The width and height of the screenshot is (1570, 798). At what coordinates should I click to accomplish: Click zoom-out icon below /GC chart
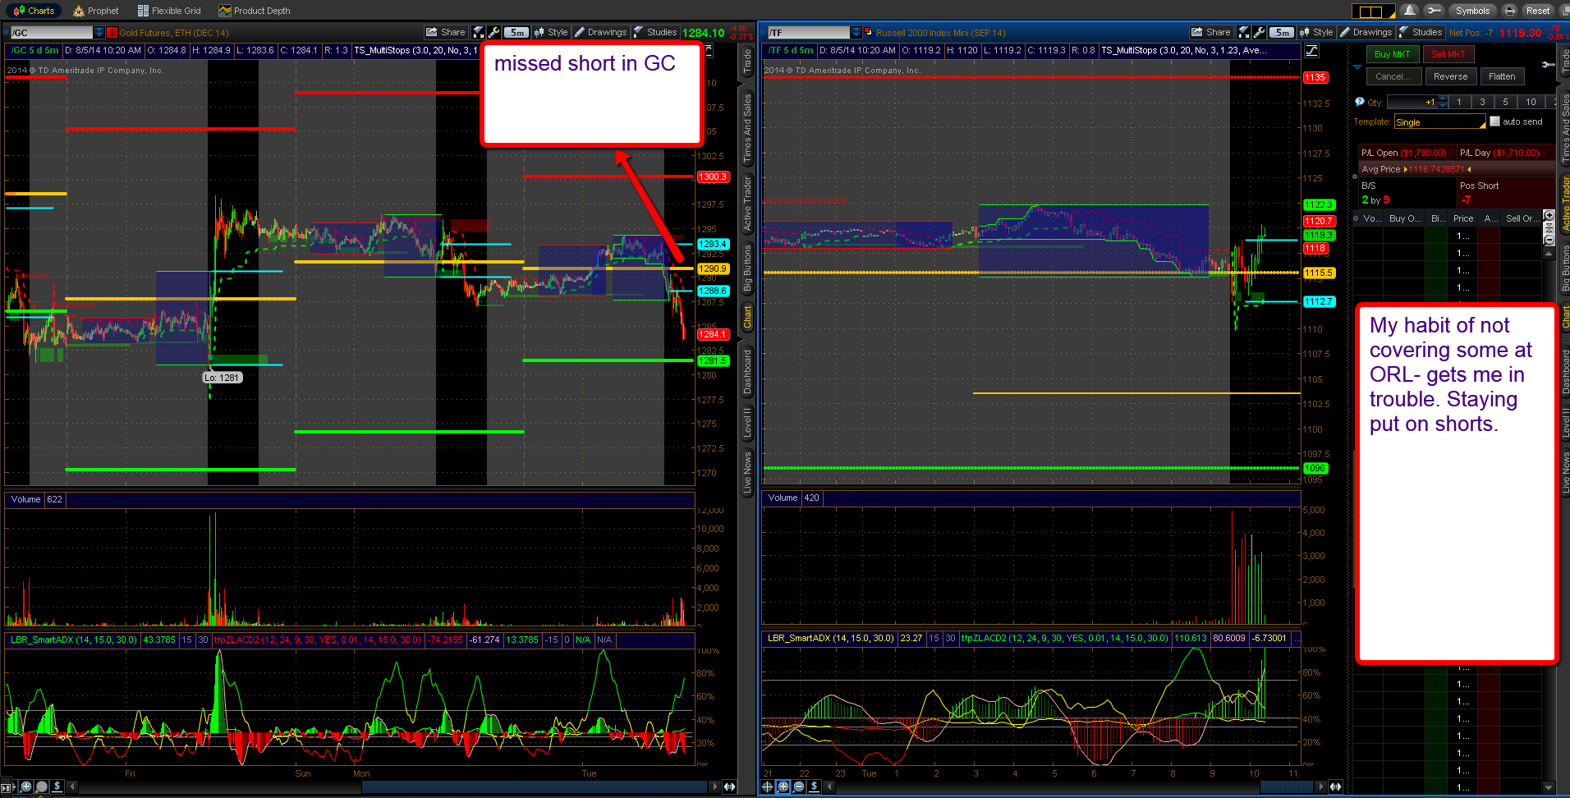pos(42,787)
